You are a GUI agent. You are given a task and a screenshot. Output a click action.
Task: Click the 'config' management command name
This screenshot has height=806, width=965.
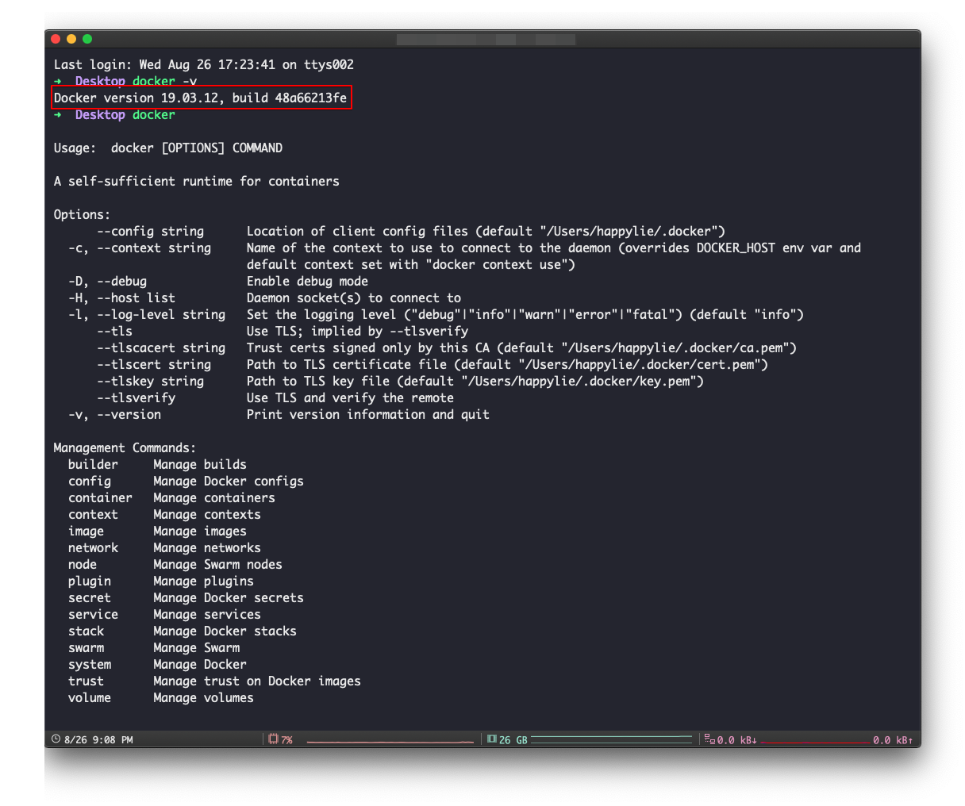pyautogui.click(x=90, y=482)
